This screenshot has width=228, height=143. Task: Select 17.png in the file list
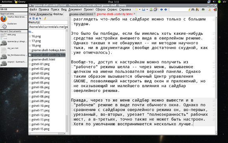[x=47, y=41]
